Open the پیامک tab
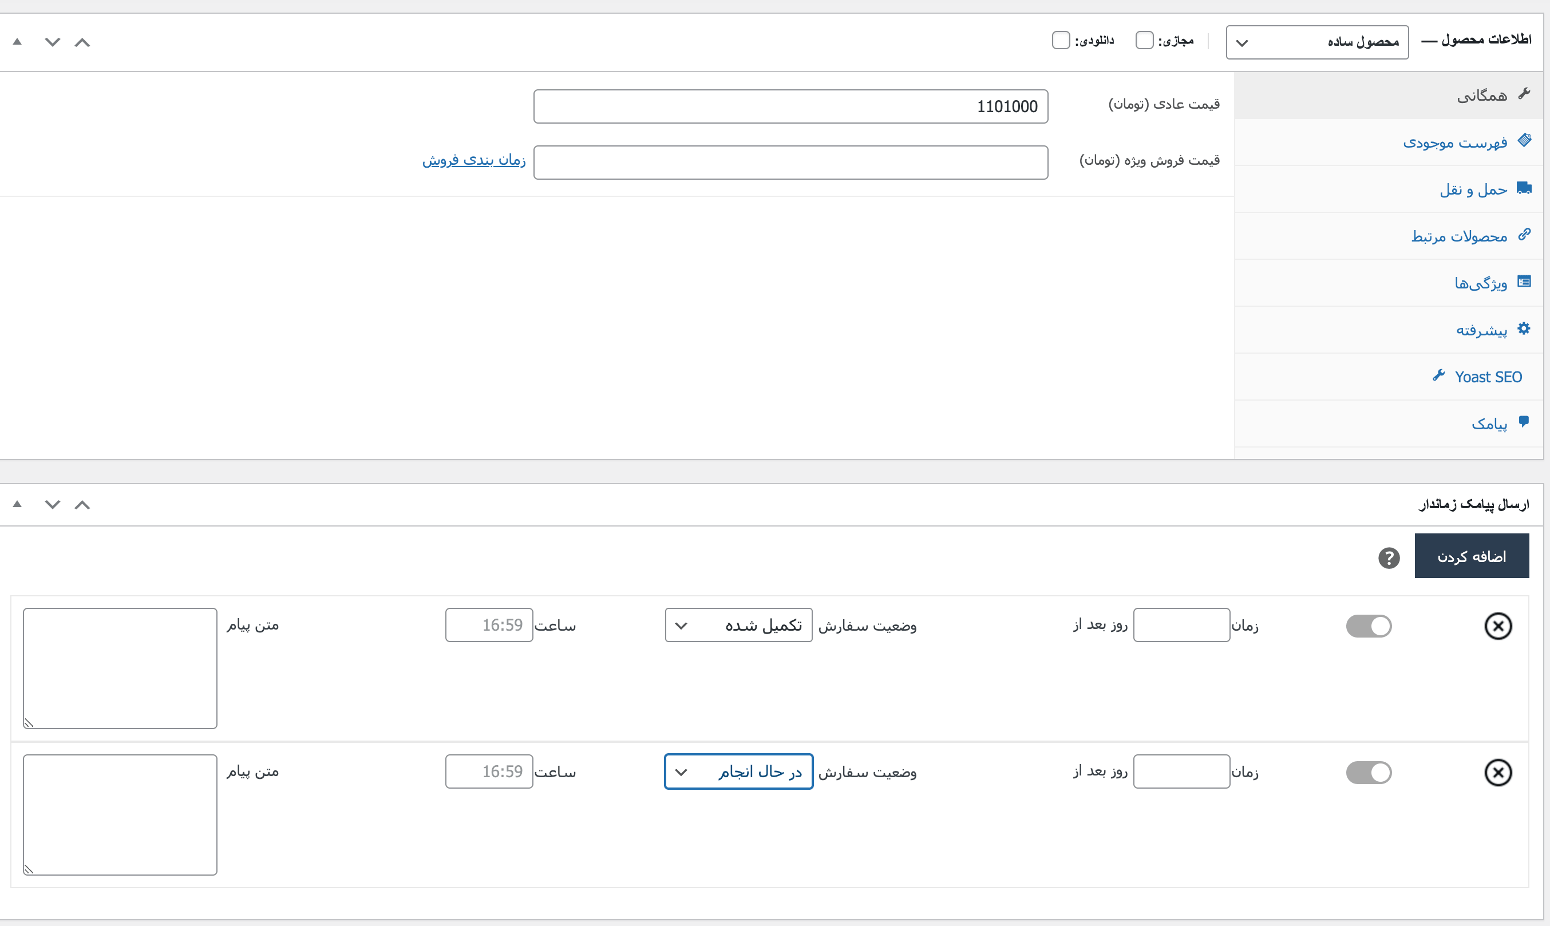This screenshot has height=926, width=1550. coord(1389,424)
